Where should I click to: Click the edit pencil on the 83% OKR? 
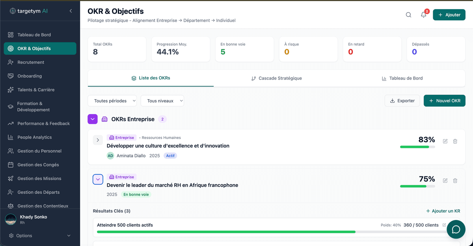tap(445, 141)
